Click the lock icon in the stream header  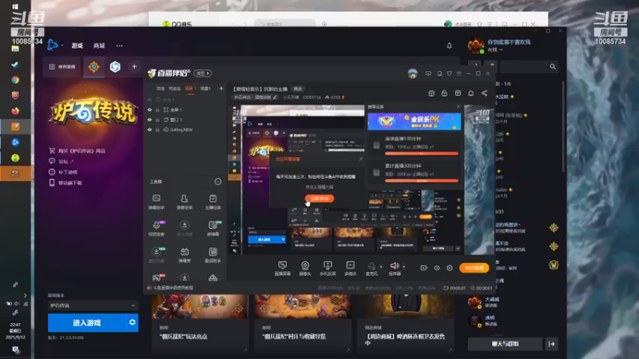444,93
